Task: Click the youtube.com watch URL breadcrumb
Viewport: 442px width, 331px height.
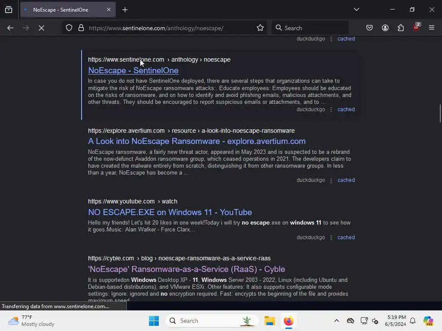Action: (133, 202)
